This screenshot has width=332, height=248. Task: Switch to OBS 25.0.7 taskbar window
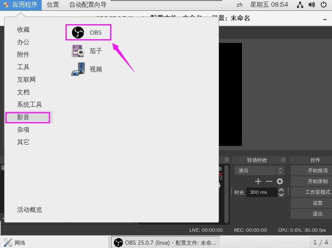point(166,243)
